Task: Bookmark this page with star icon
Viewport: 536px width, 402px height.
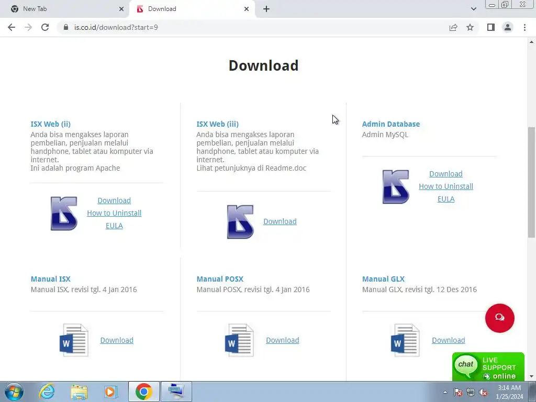Action: [x=470, y=27]
